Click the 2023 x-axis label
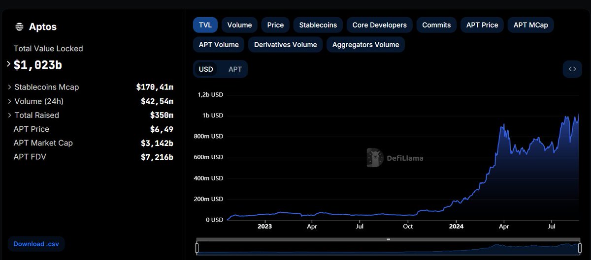Screen dimensions: 591x260 tap(264, 227)
